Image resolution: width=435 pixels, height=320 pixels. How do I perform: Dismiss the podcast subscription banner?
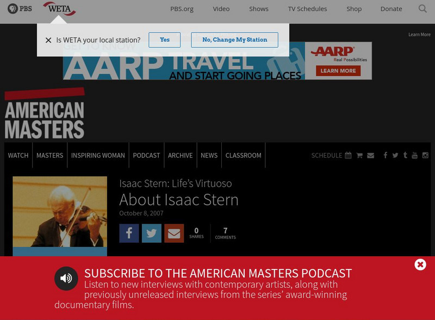[419, 264]
